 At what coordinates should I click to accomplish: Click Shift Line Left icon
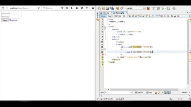click(157, 16)
